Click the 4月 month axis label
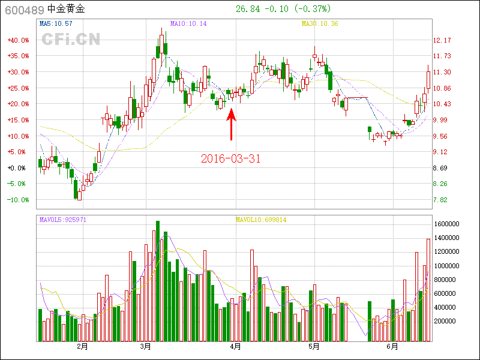Image resolution: width=480 pixels, height=360 pixels. [x=235, y=347]
